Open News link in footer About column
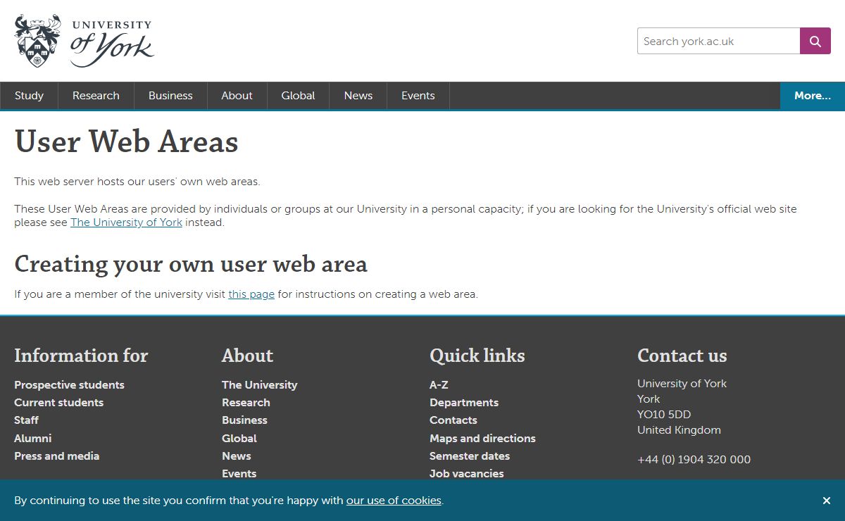 click(236, 456)
